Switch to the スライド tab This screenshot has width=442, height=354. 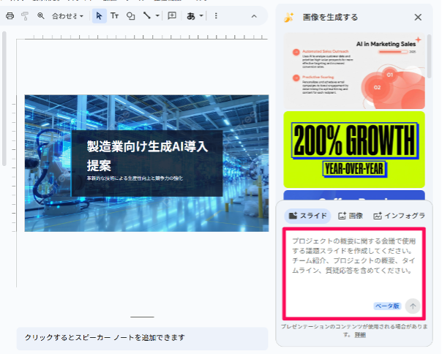307,216
